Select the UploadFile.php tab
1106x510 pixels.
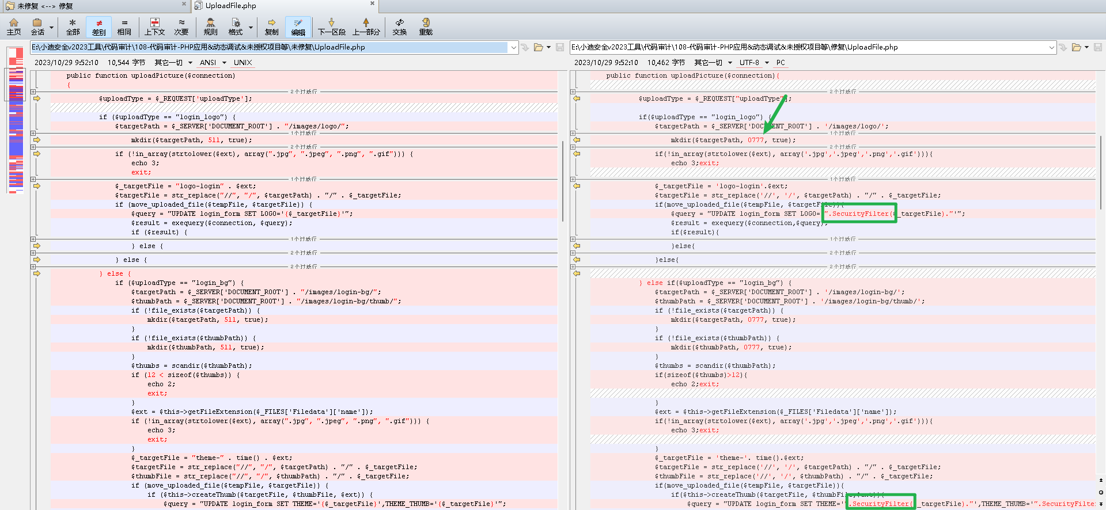coord(230,6)
